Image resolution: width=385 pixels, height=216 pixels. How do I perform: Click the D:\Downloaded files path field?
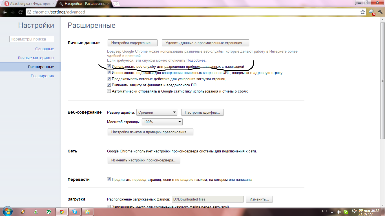coord(208,199)
